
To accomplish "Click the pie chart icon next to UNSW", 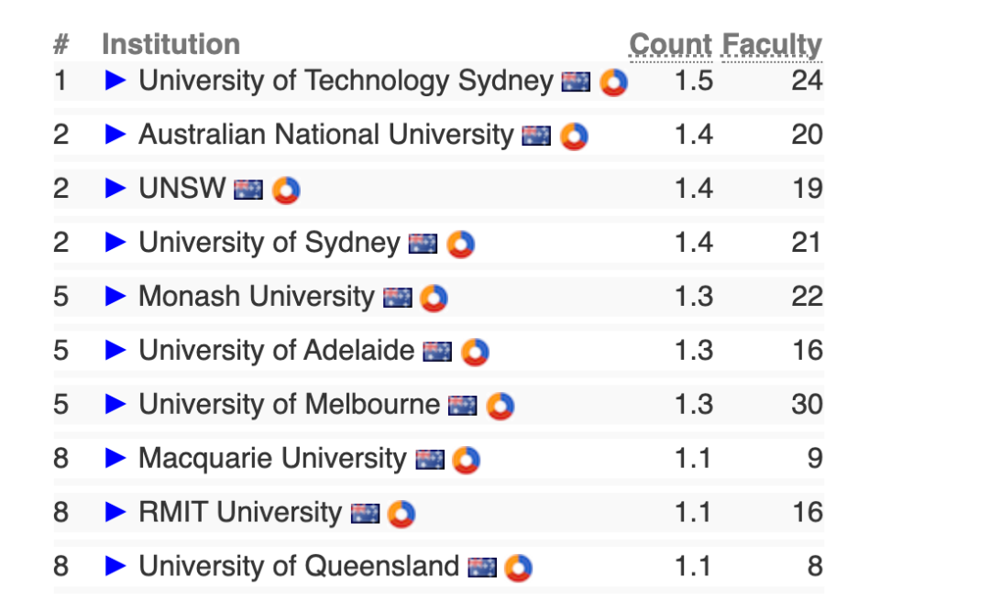I will (x=286, y=191).
